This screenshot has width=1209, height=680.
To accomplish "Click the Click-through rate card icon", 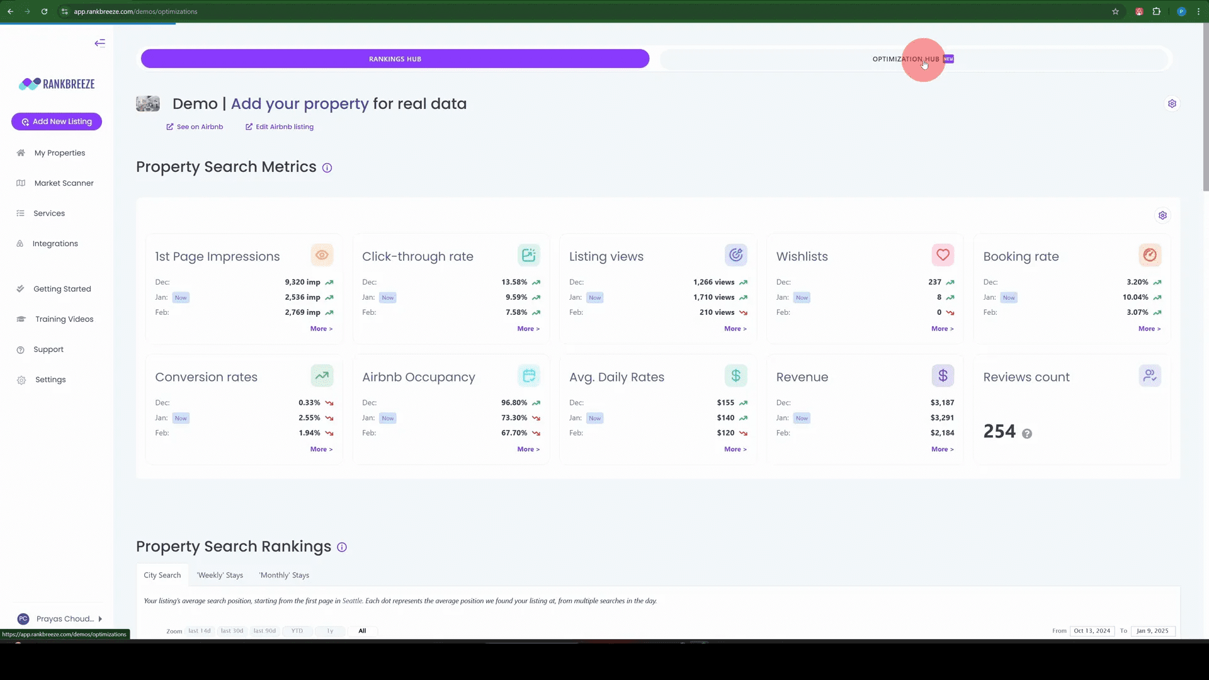I will (529, 255).
